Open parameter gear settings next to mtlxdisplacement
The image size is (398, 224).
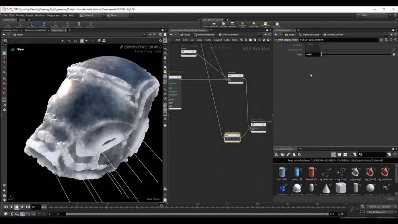(x=381, y=40)
